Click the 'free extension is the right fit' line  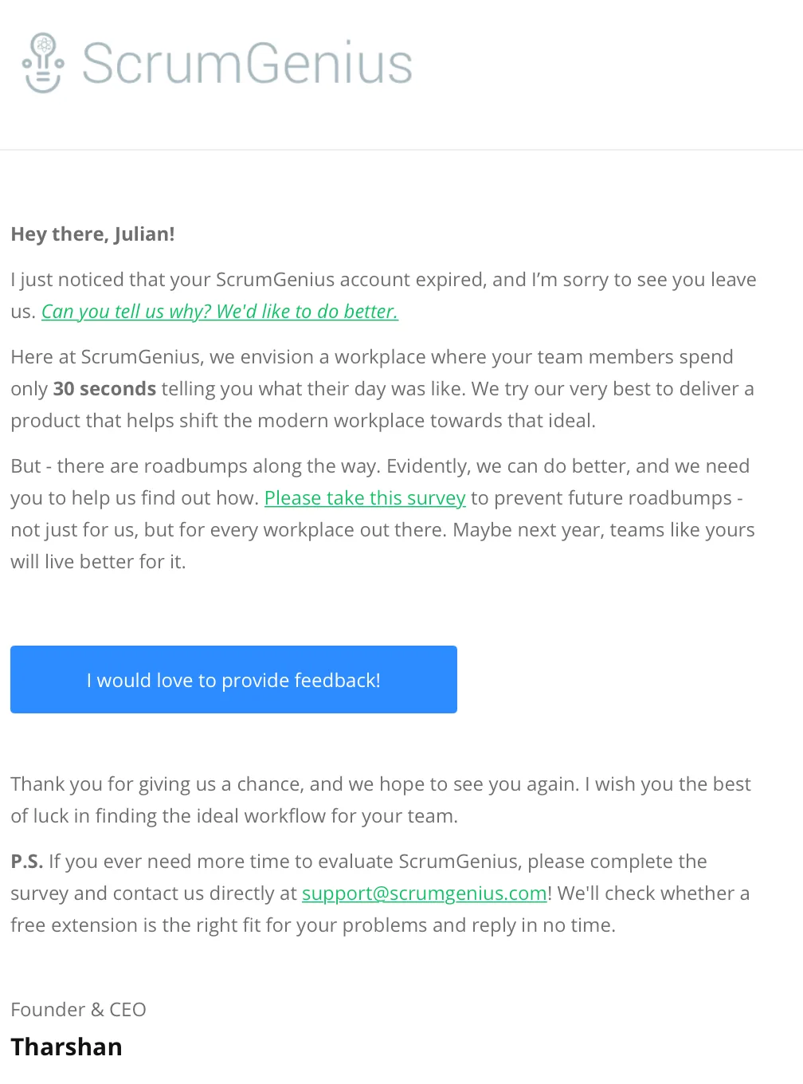[313, 925]
